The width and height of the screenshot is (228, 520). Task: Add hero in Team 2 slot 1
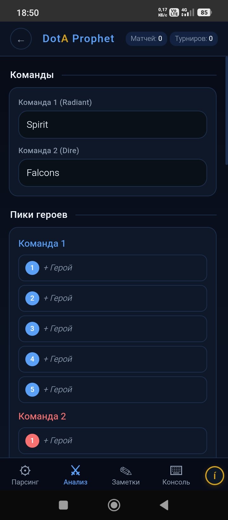[113, 441]
